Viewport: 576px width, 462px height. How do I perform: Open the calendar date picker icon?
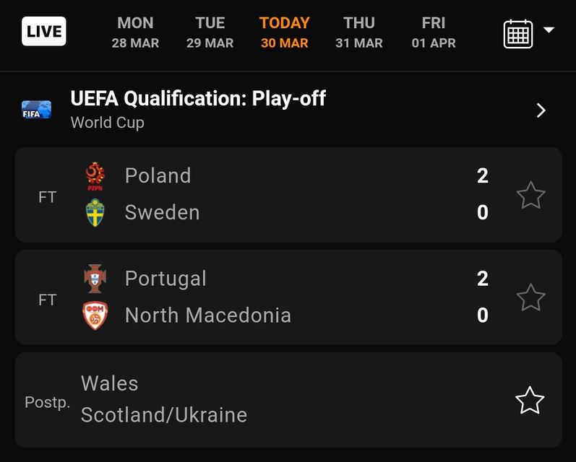517,34
